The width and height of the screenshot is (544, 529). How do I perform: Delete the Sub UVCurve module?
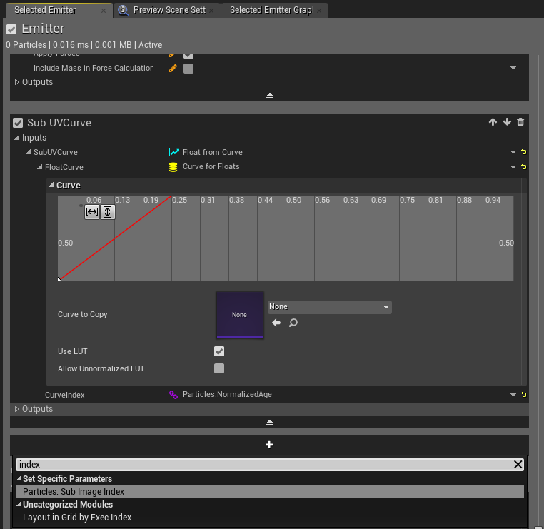coord(520,122)
